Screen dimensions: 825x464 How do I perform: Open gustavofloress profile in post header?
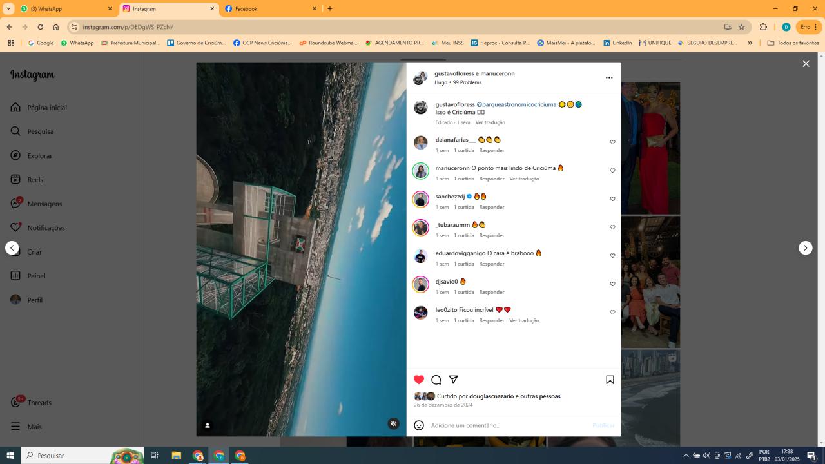(454, 73)
